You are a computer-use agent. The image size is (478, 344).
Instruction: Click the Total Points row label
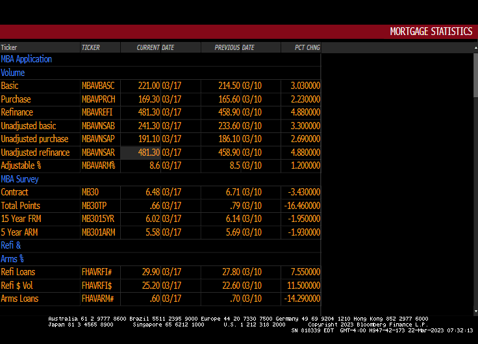(20, 206)
